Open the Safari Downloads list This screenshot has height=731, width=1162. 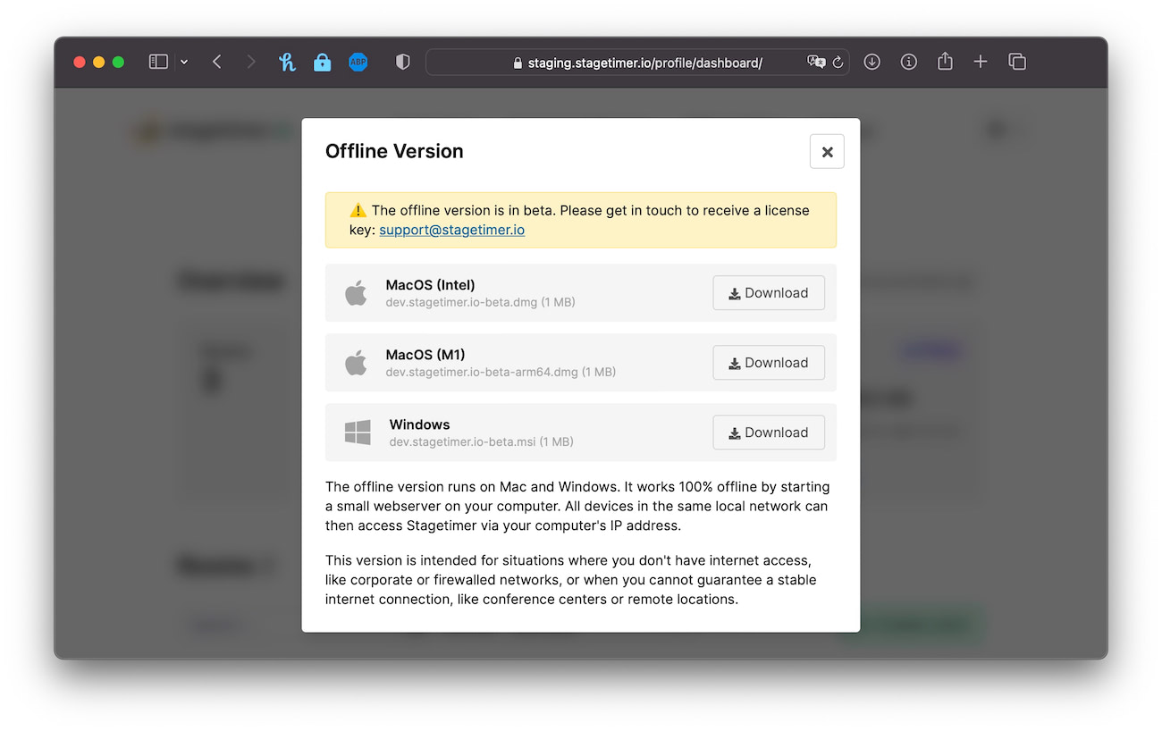871,62
